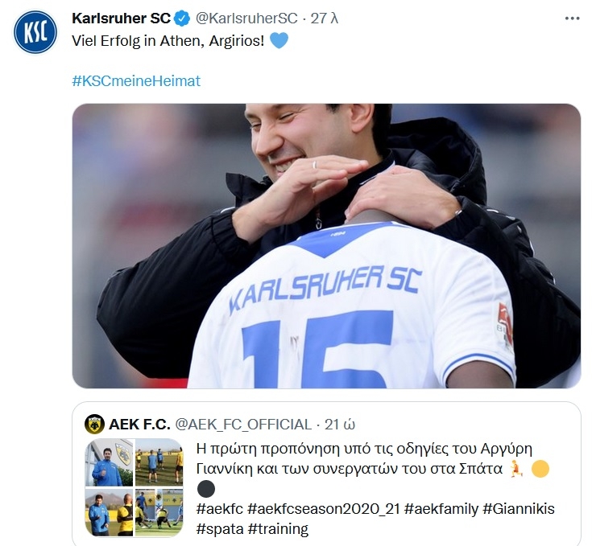Open the tweet's three-dot more menu
This screenshot has width=592, height=546.
point(572,18)
